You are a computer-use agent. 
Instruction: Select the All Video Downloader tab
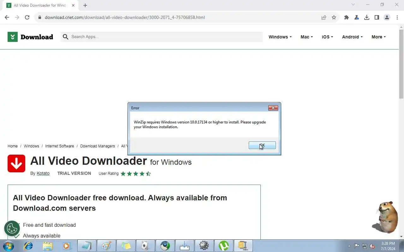tap(40, 5)
